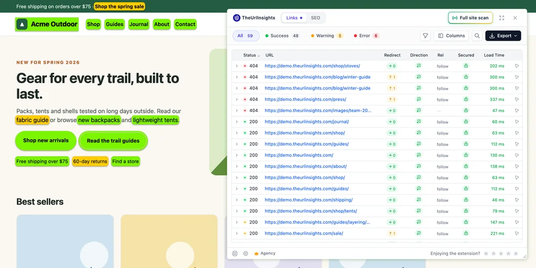The image size is (536, 268).
Task: Close the TheUrlInsights panel
Action: 515,18
